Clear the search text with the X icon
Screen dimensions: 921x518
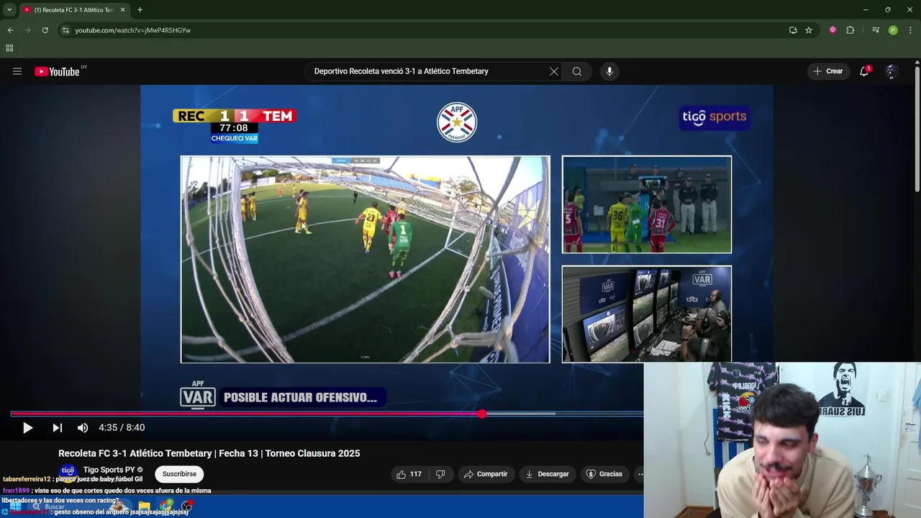[554, 71]
